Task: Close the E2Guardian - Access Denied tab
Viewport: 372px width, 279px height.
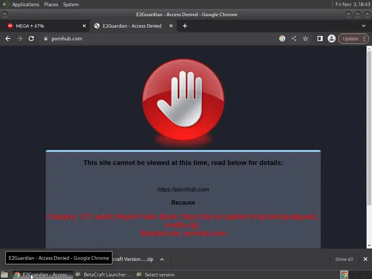Action: pos(171,26)
